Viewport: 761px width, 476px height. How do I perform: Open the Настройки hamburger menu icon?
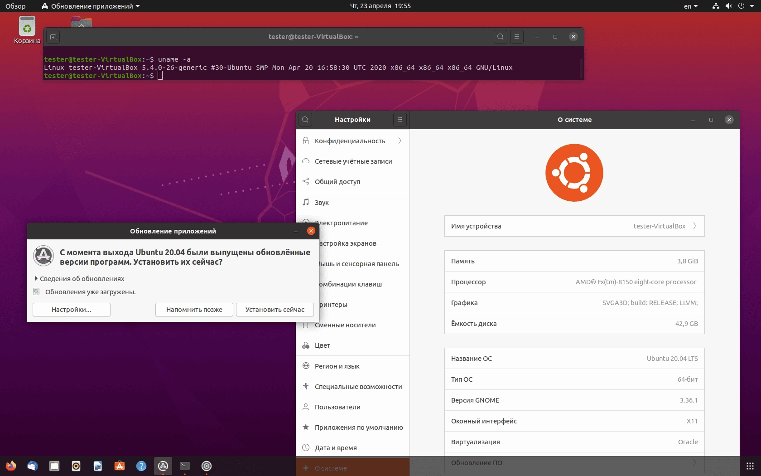(400, 120)
